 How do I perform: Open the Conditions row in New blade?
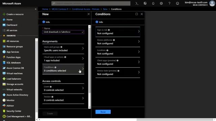tap(63, 69)
